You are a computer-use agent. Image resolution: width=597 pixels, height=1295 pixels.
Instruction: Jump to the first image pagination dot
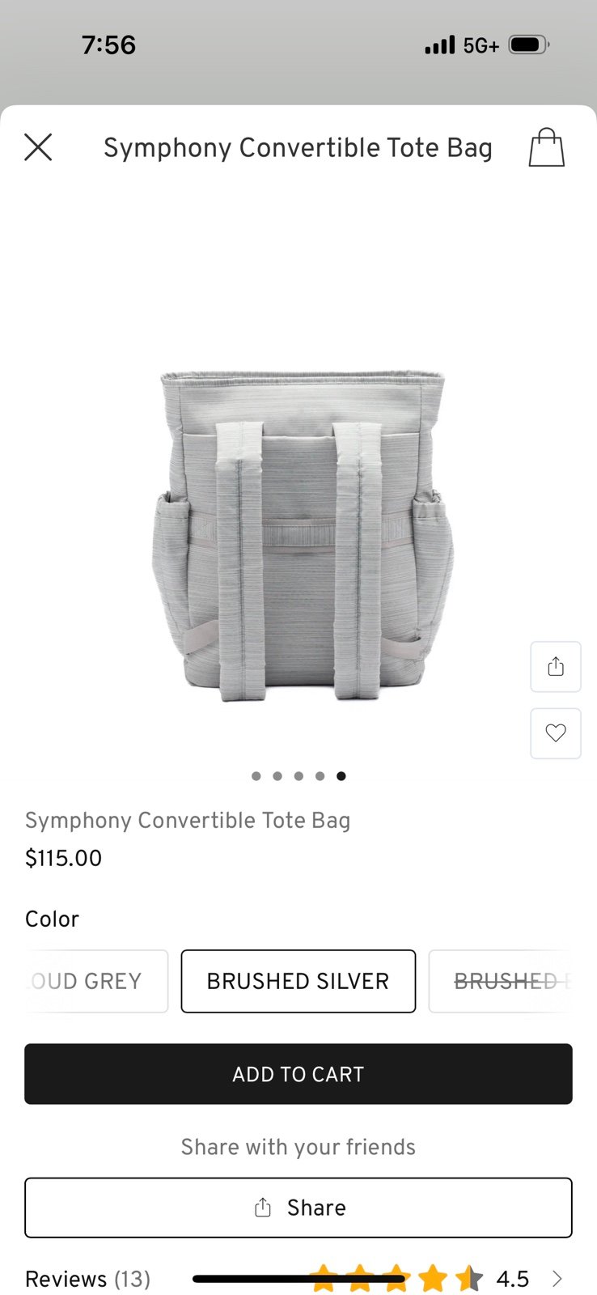(x=256, y=776)
